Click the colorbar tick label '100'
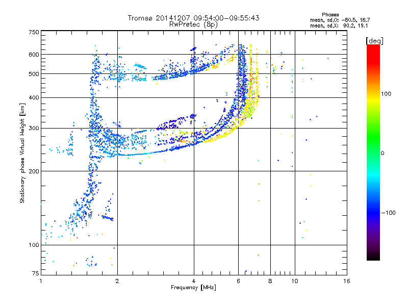Image resolution: width=408 pixels, height=306 pixels. (x=386, y=94)
